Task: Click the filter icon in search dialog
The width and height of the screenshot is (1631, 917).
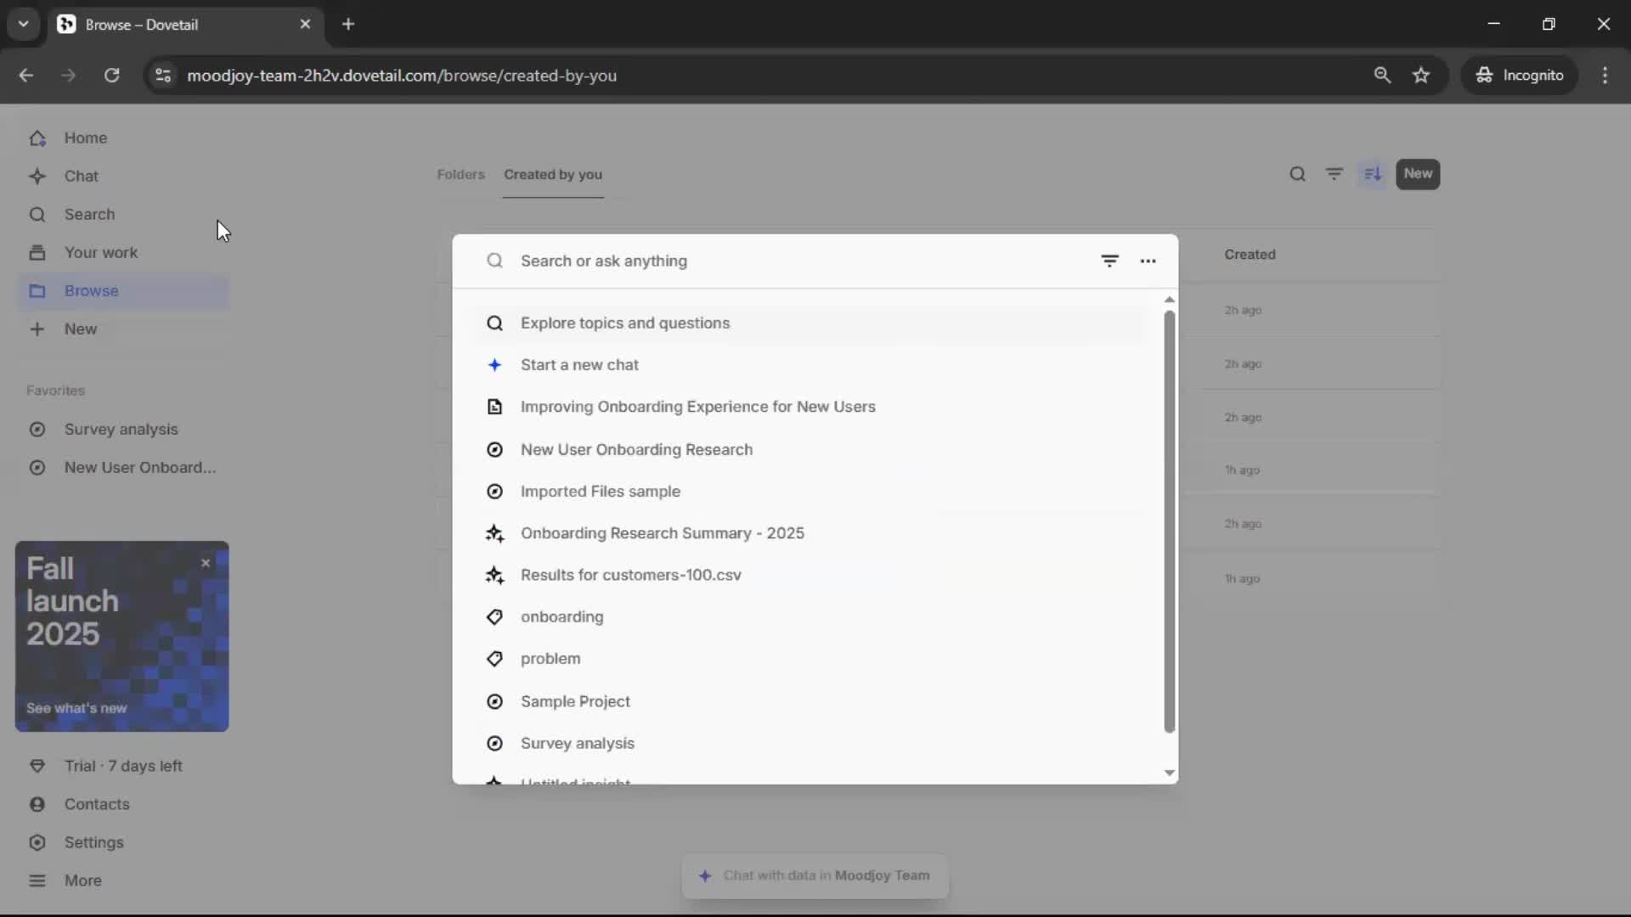Action: click(x=1109, y=261)
